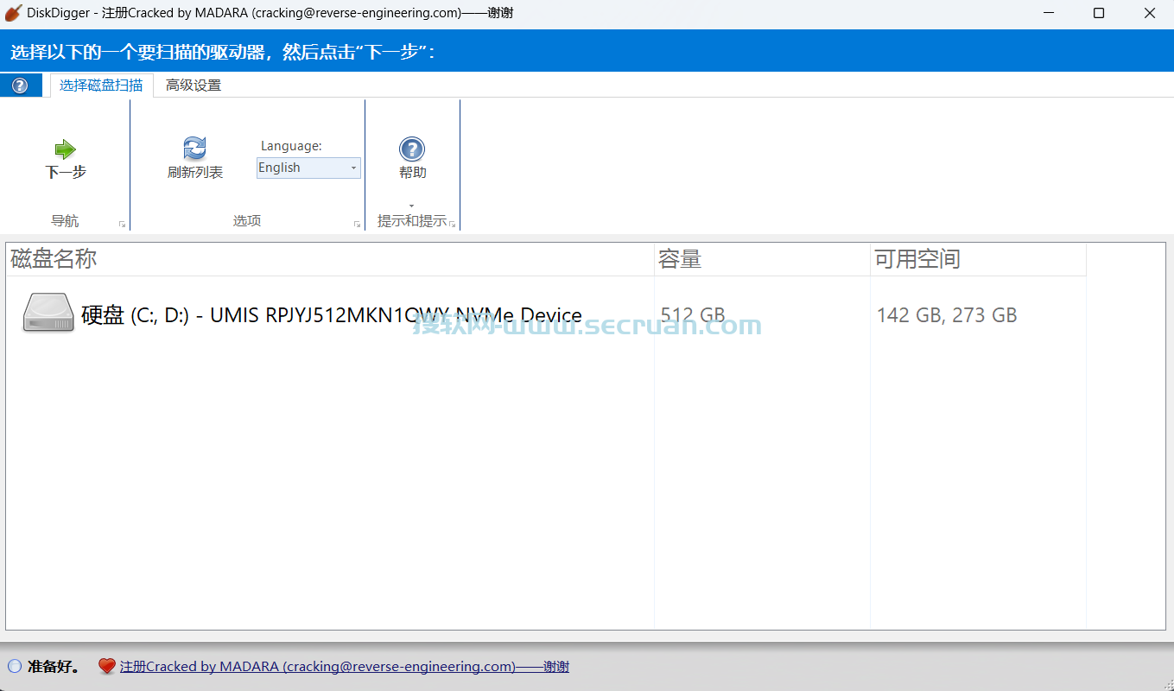Click the red heart icon in status bar

click(x=106, y=667)
